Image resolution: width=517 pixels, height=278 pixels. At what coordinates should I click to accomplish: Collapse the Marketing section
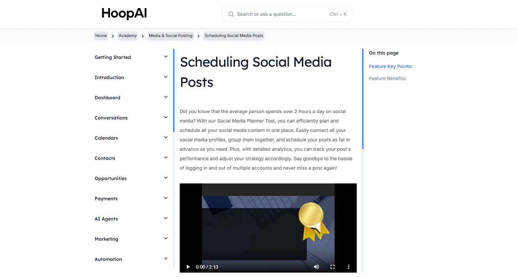pos(165,238)
